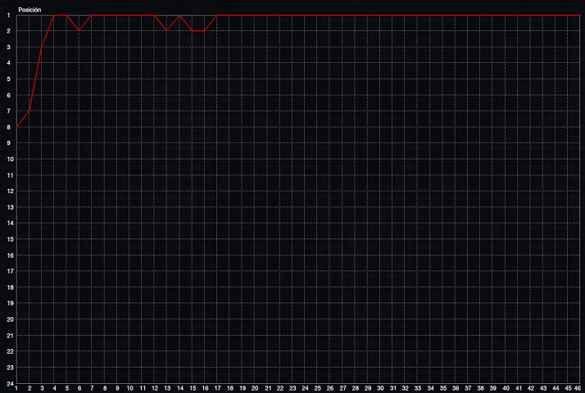Select value 18 on the Posición vertical axis
The width and height of the screenshot is (585, 393).
(x=10, y=287)
